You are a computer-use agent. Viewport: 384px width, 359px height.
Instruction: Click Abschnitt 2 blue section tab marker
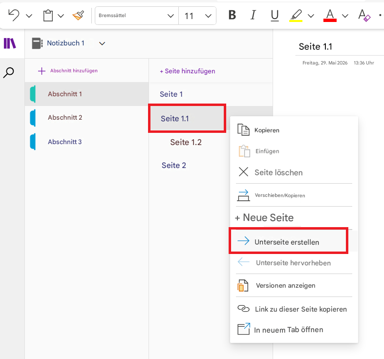33,118
